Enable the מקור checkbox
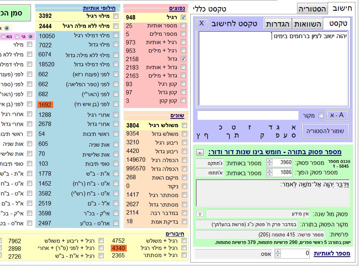Screen dimensions: 359x267 321,116
